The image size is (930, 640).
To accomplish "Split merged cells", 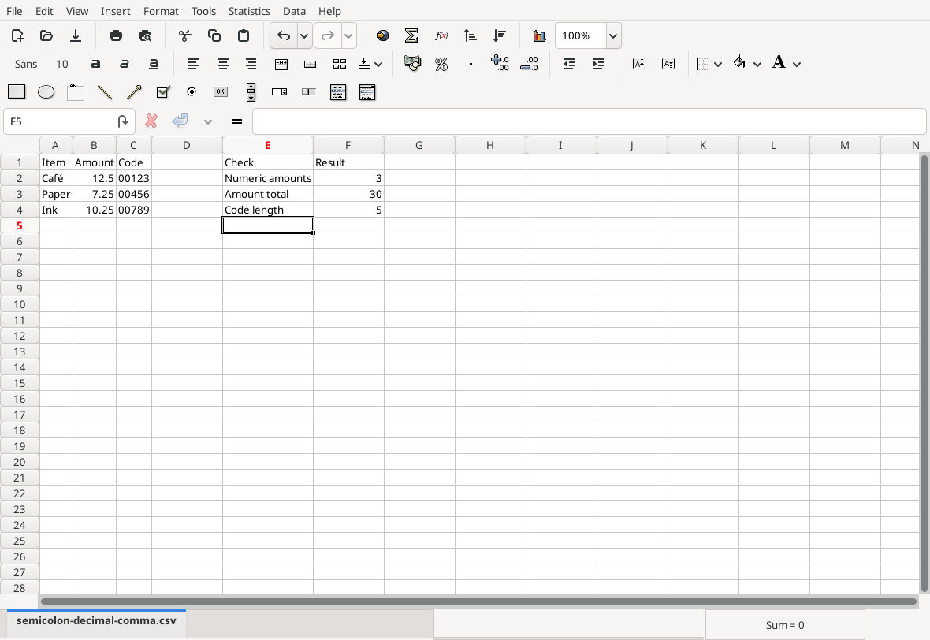I will [x=339, y=64].
